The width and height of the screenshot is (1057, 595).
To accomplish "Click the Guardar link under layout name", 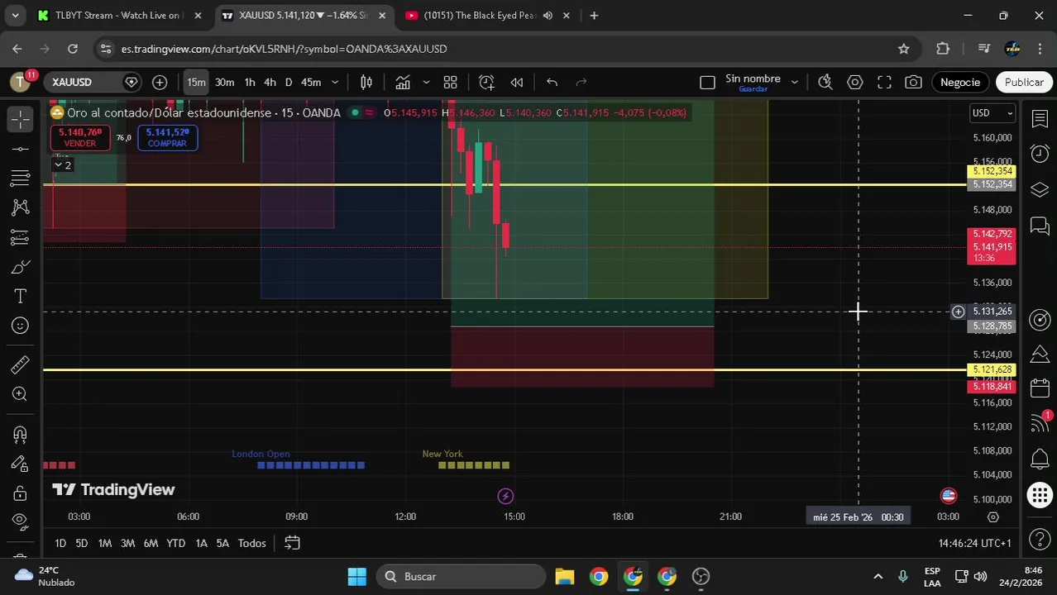I will (x=753, y=89).
